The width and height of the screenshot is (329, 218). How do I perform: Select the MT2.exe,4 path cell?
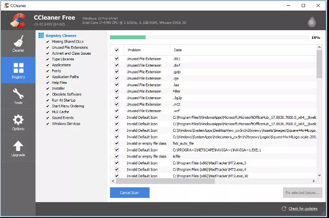point(210,170)
